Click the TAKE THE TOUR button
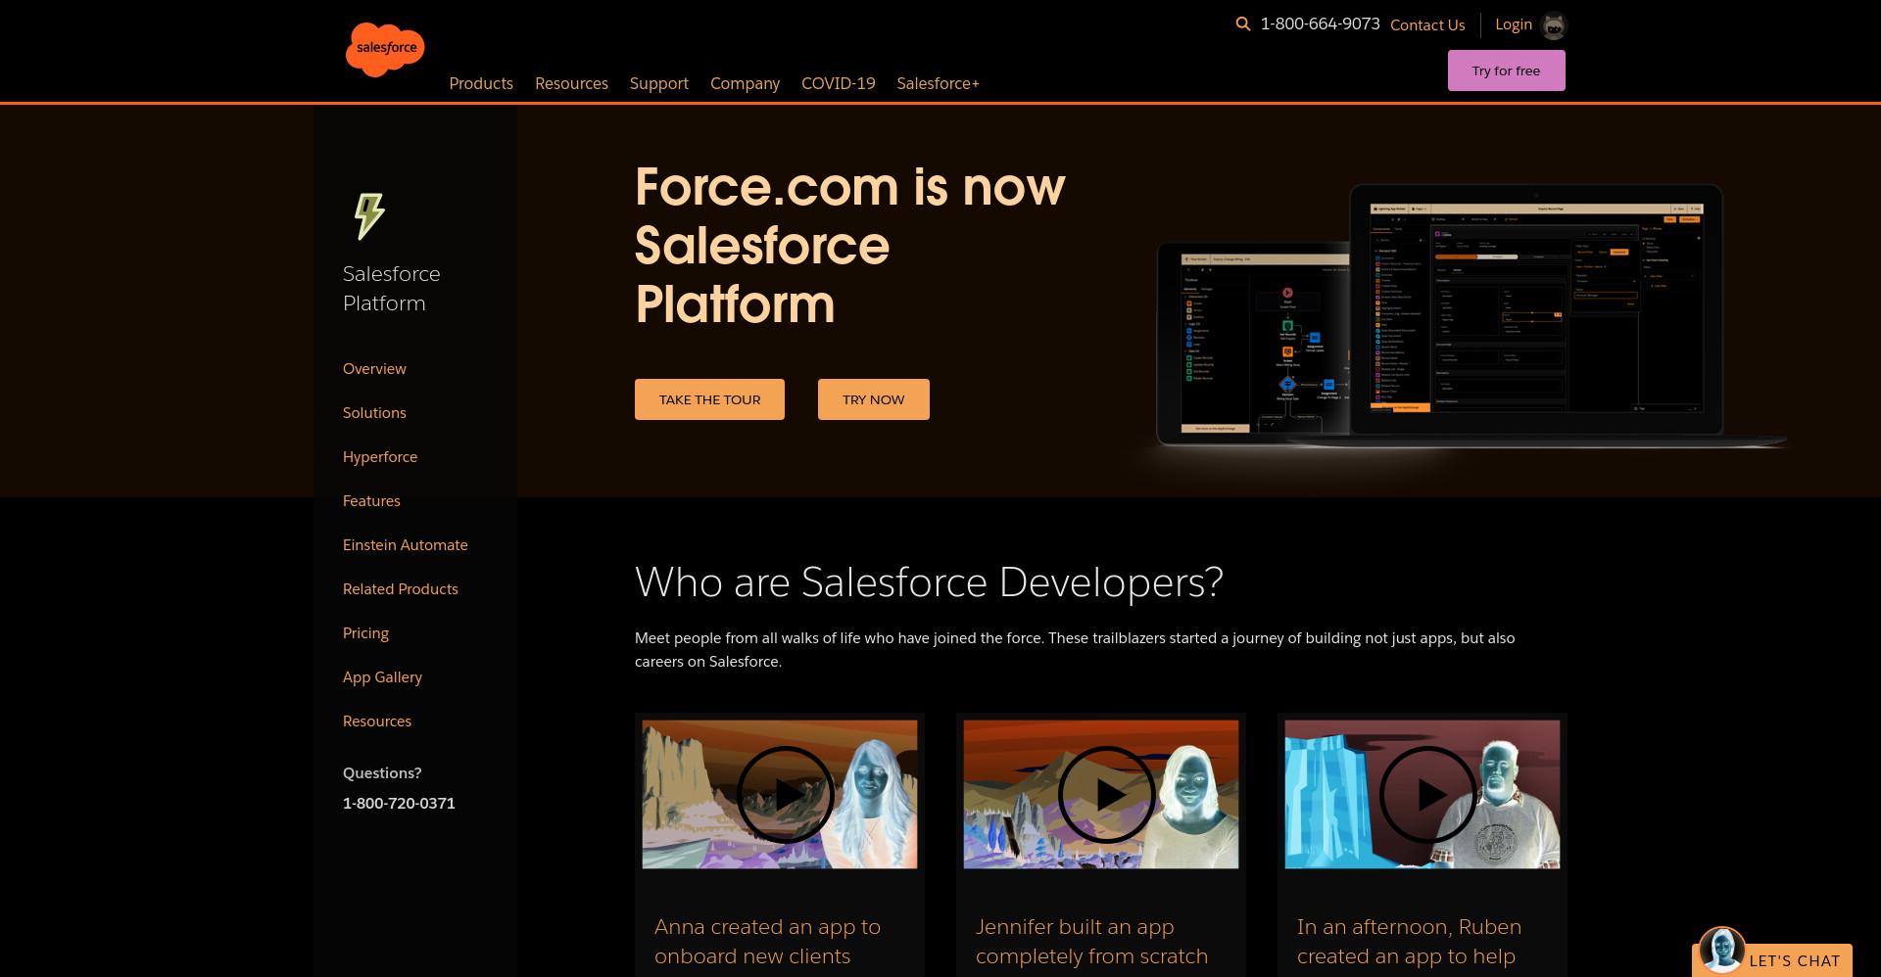The height and width of the screenshot is (977, 1881). (x=709, y=399)
